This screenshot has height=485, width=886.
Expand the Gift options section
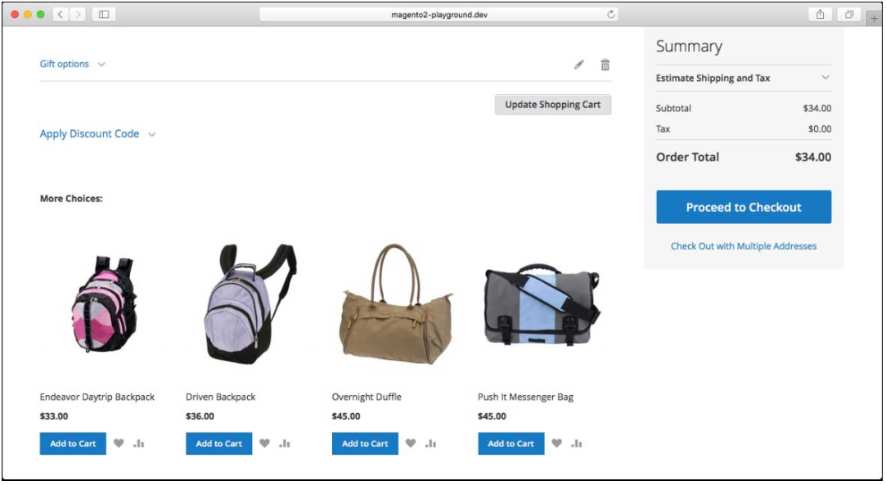tap(72, 64)
